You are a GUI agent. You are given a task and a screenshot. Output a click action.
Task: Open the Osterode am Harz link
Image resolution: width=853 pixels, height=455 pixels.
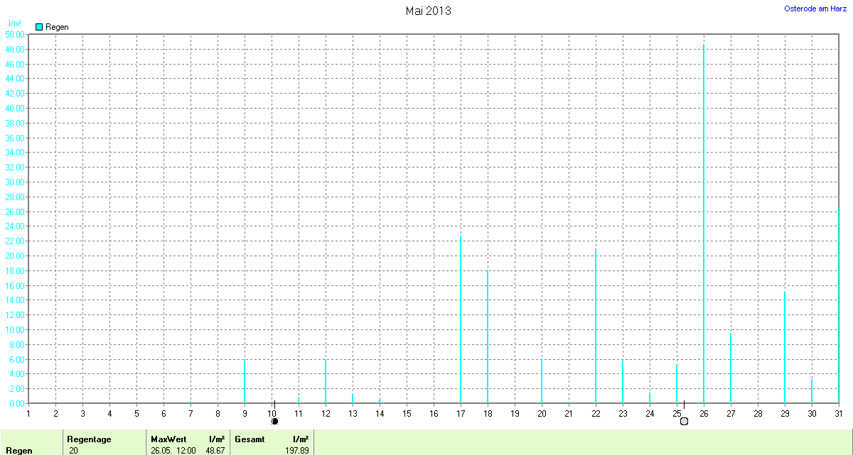coord(815,9)
